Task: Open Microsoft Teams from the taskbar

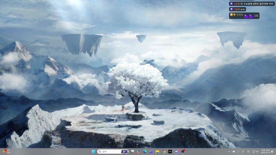Action: pos(151,151)
